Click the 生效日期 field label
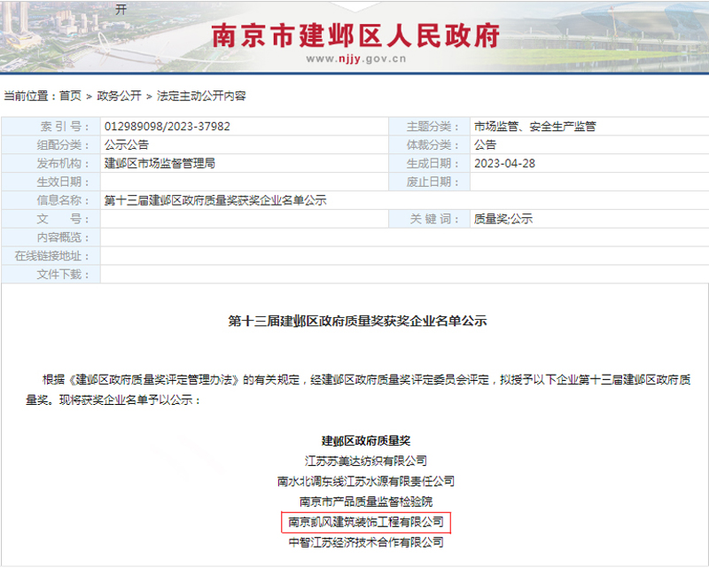The width and height of the screenshot is (709, 575). coord(63,182)
